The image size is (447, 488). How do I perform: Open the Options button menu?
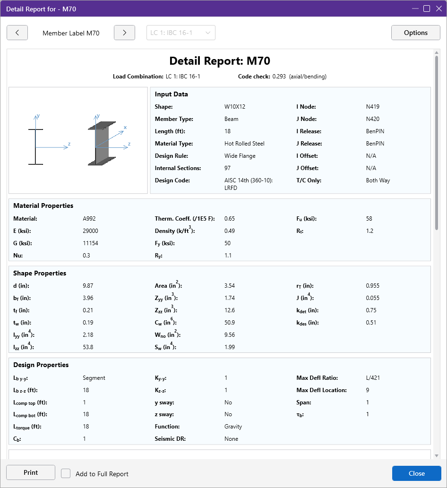pos(415,33)
